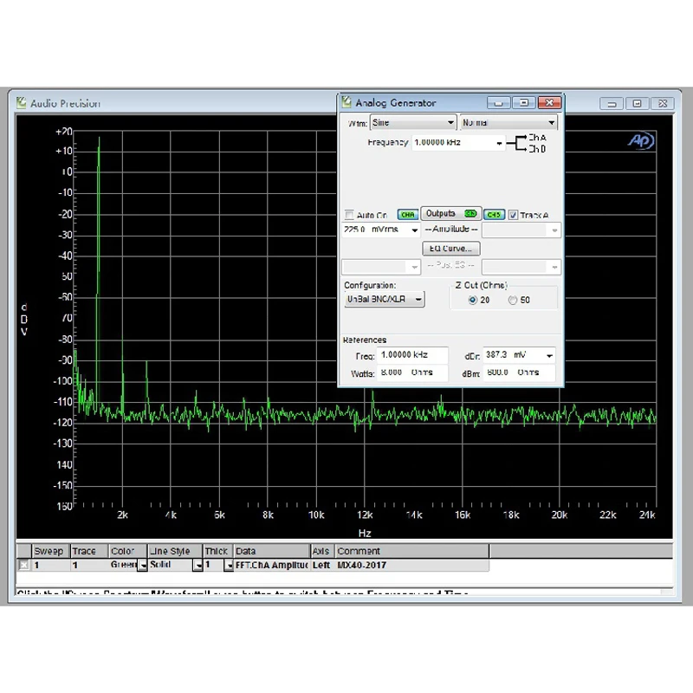Click the Audio Precision window icon
The height and width of the screenshot is (693, 693).
coord(21,102)
